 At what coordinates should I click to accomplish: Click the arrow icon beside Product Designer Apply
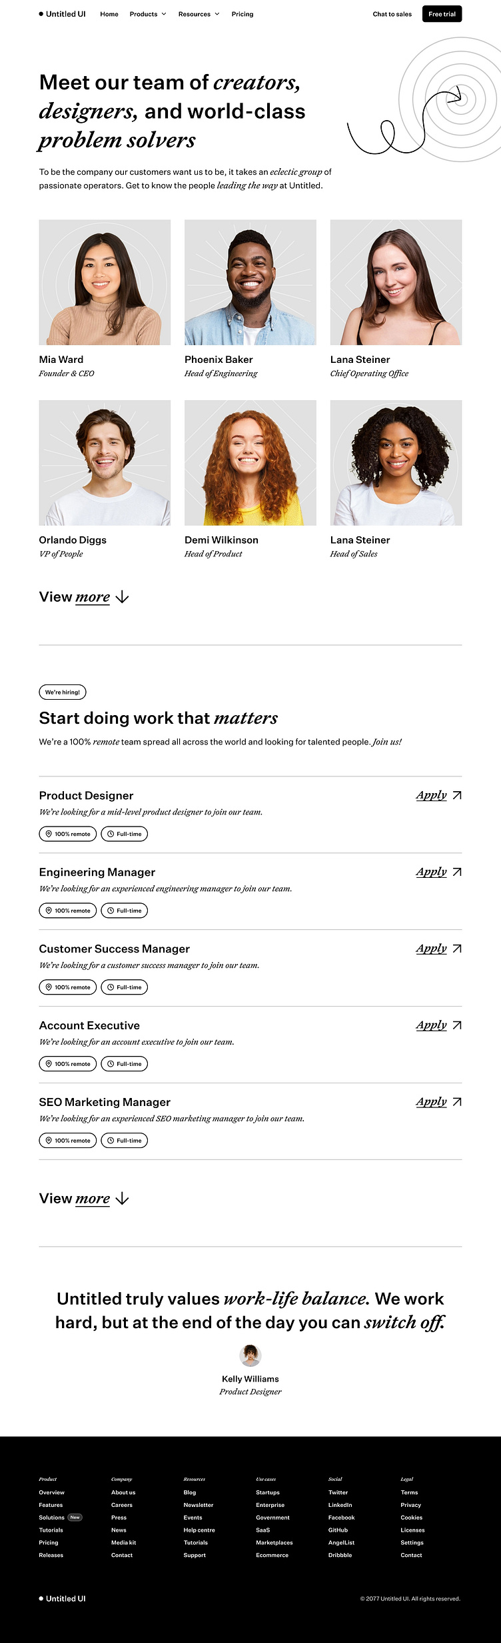(456, 795)
